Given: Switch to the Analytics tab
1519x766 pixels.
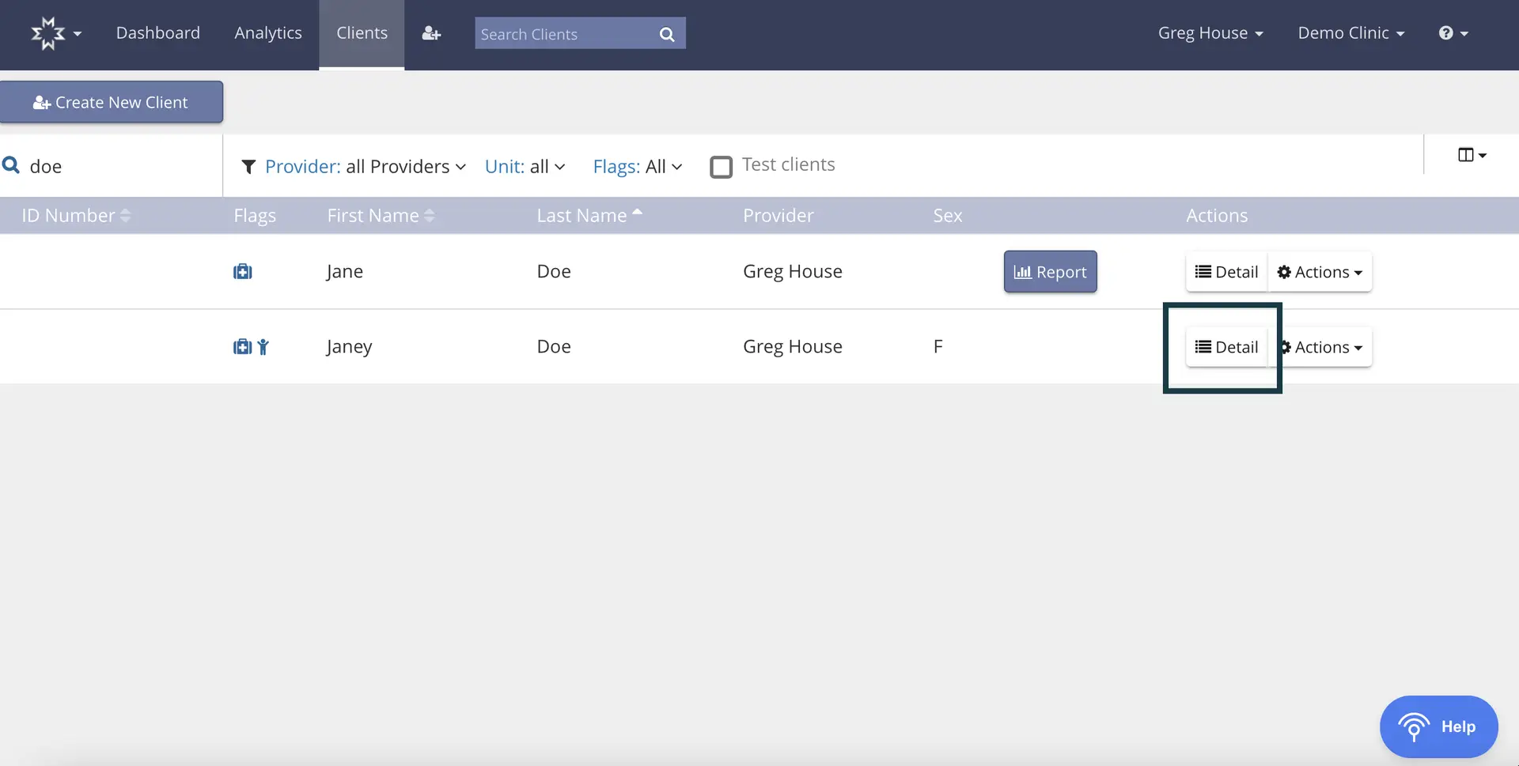Looking at the screenshot, I should [x=267, y=33].
